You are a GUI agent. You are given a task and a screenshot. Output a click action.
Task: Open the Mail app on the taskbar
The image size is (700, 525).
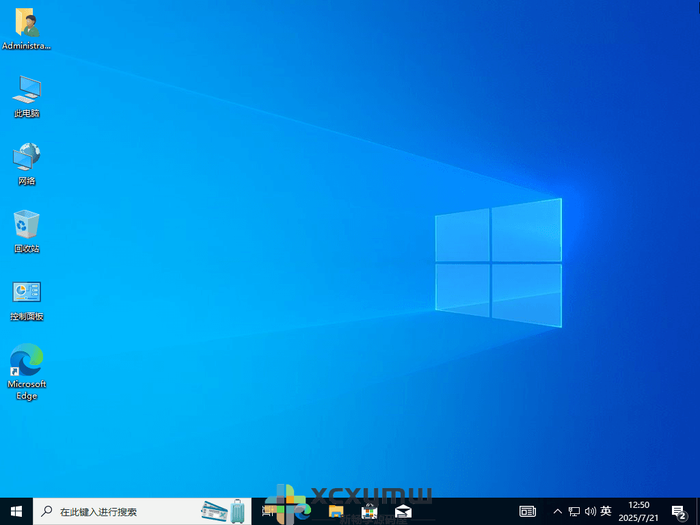403,511
